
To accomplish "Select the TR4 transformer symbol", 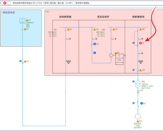I will click(x=138, y=84).
